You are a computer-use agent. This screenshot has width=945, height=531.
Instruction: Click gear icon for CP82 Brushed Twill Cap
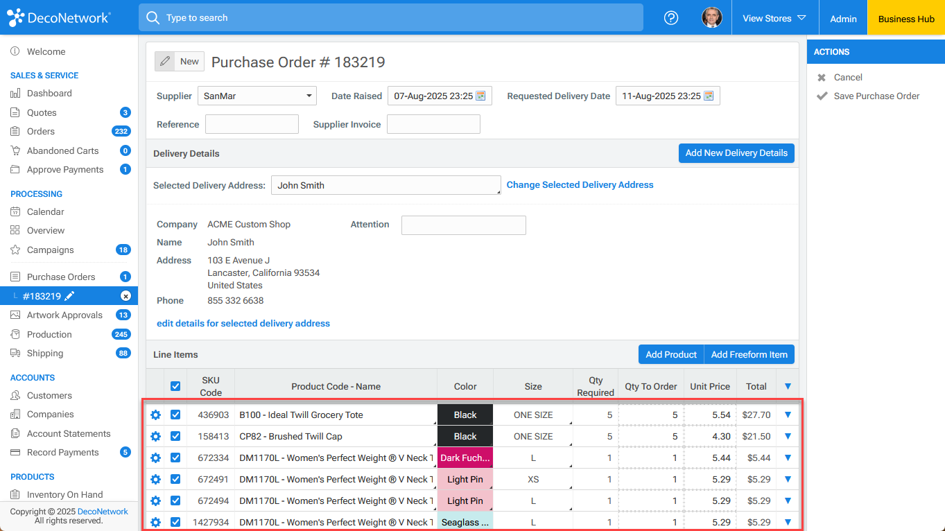click(155, 437)
